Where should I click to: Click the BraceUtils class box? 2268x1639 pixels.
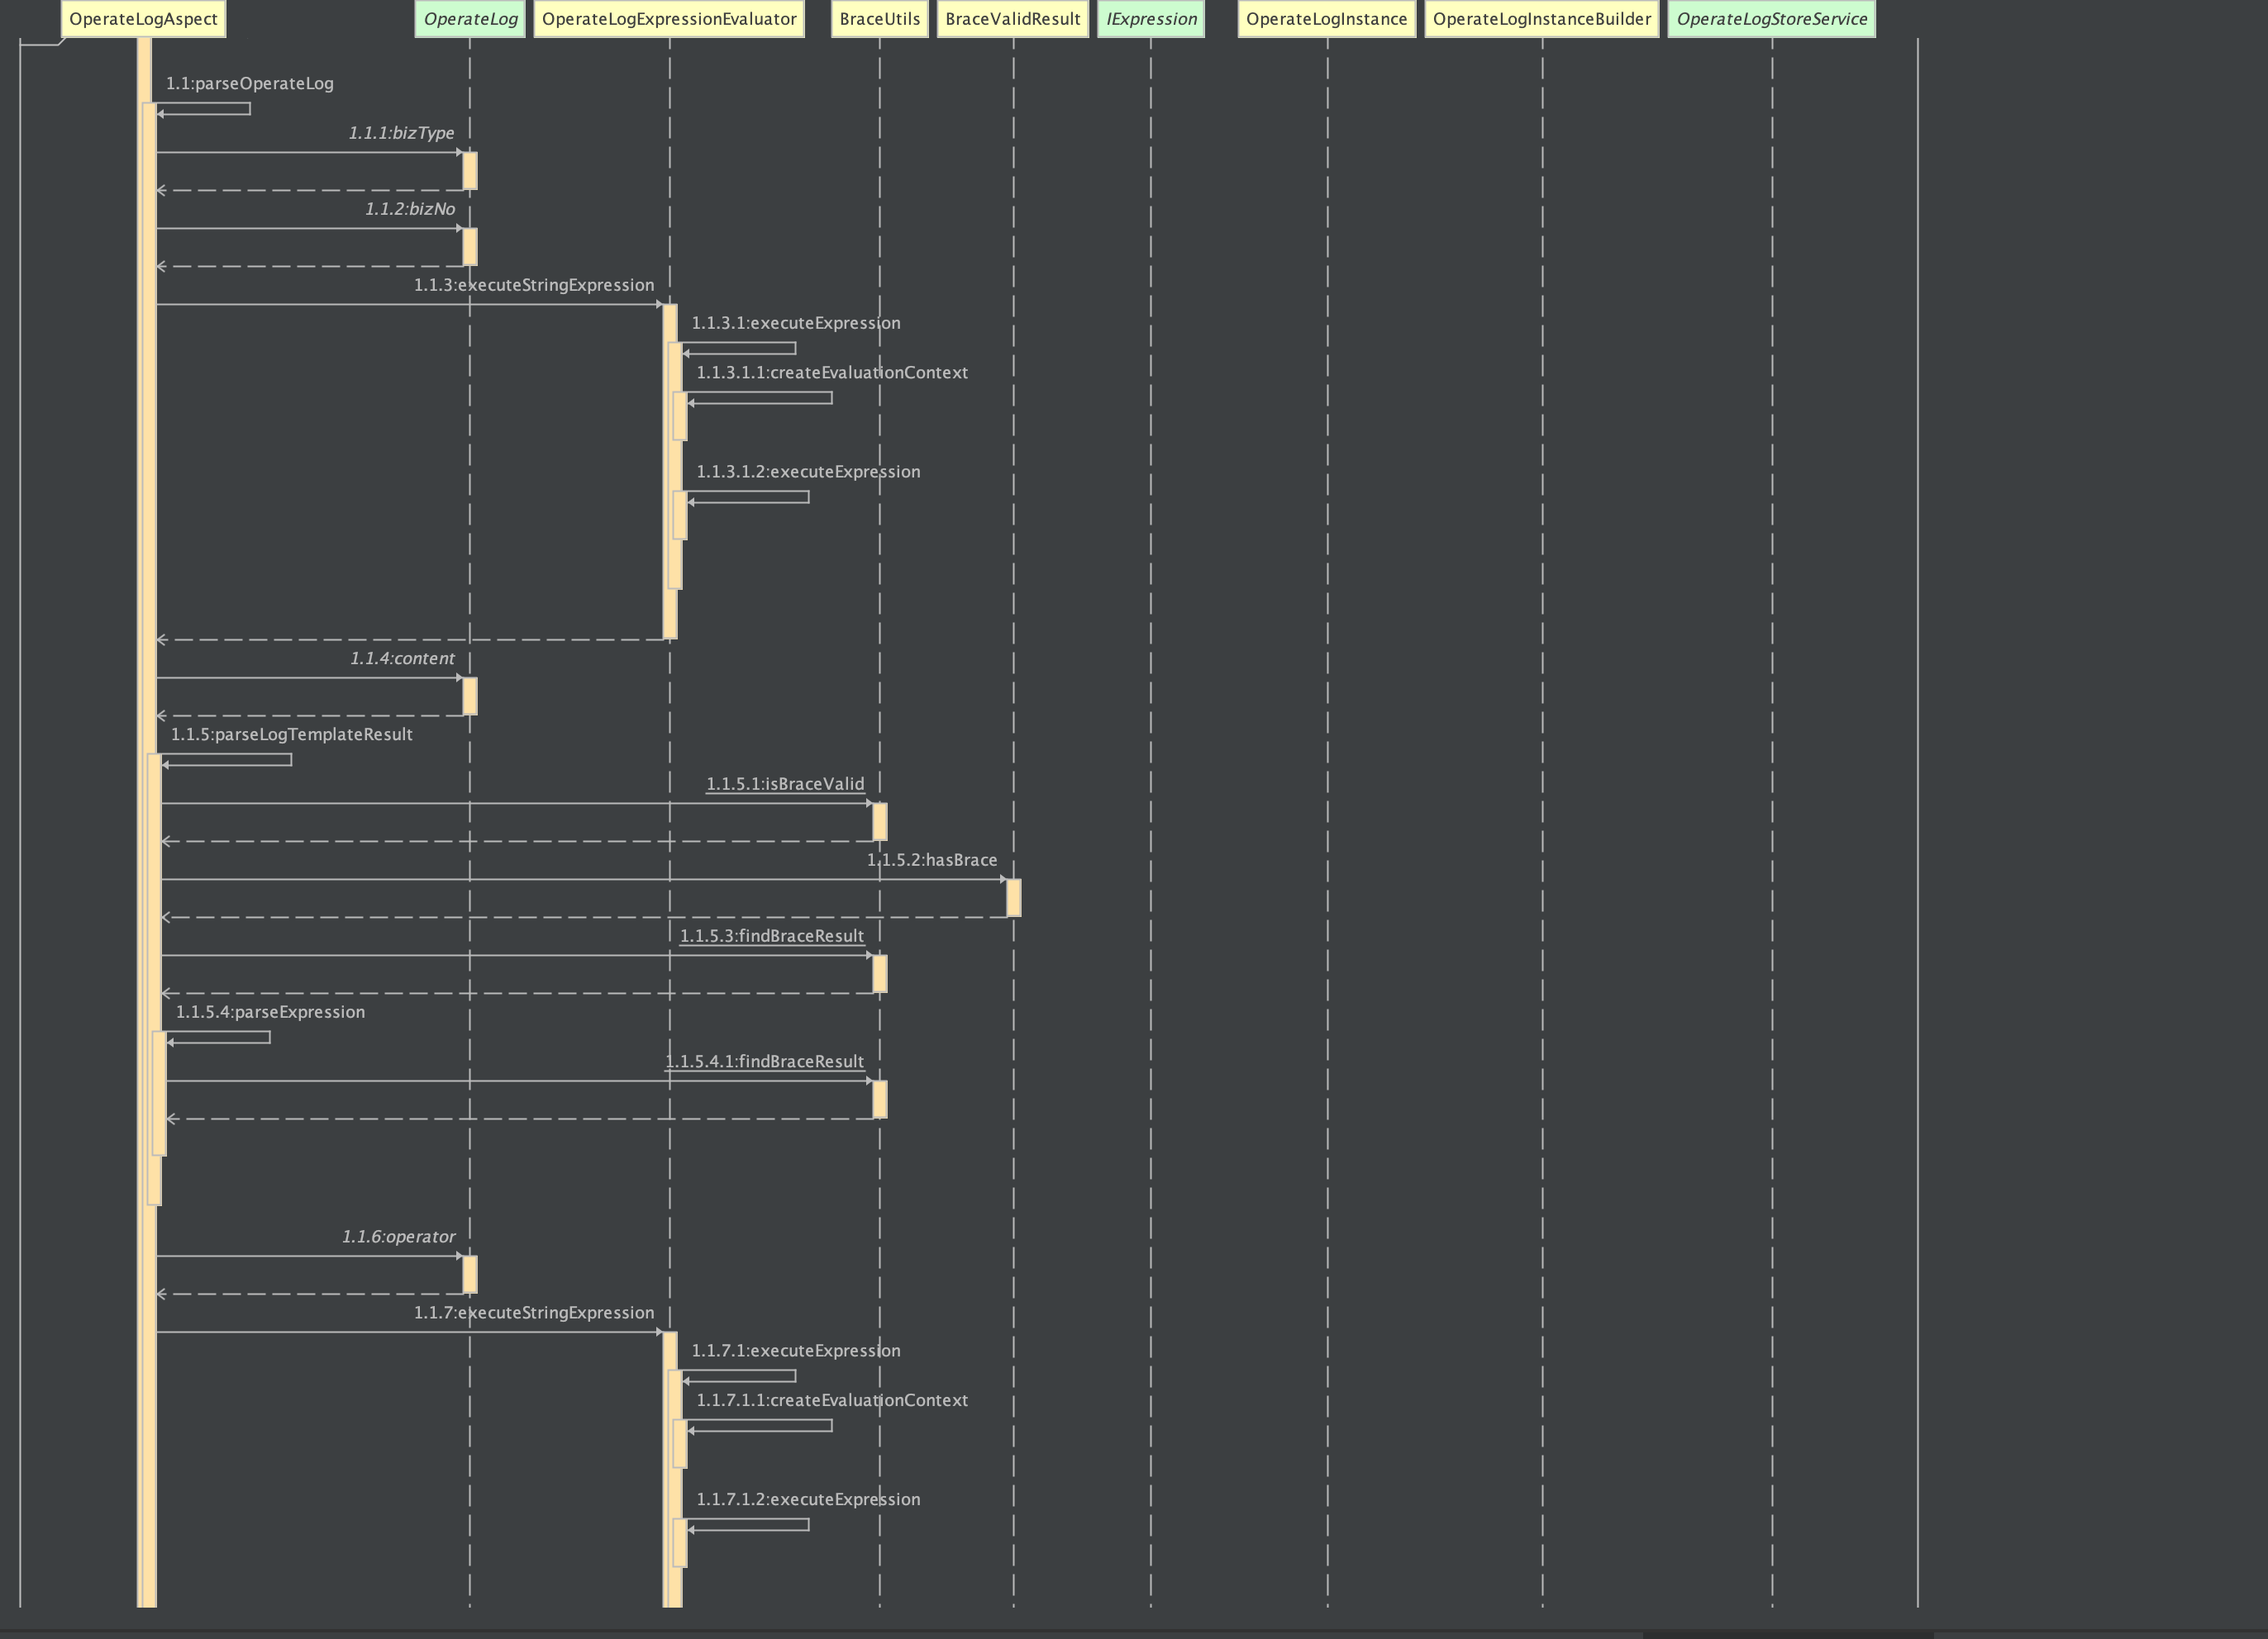(879, 19)
